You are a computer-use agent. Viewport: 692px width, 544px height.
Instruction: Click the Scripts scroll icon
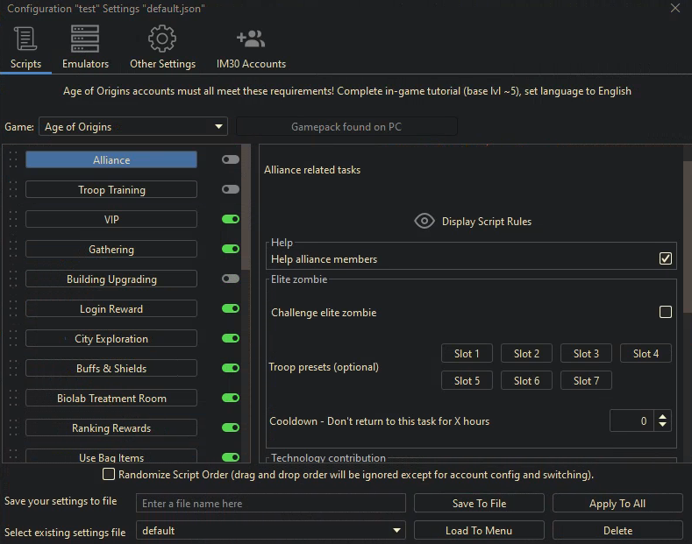[x=25, y=39]
